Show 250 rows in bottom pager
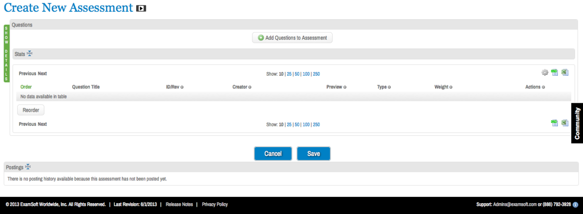 click(316, 124)
